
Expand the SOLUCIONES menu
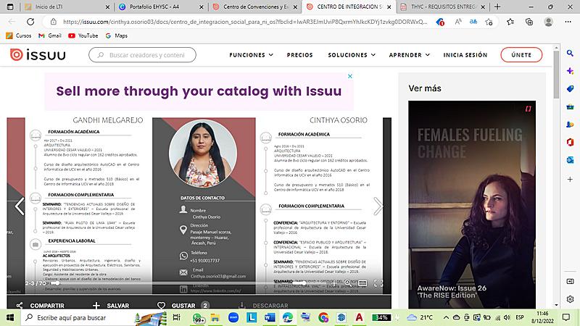click(x=352, y=55)
